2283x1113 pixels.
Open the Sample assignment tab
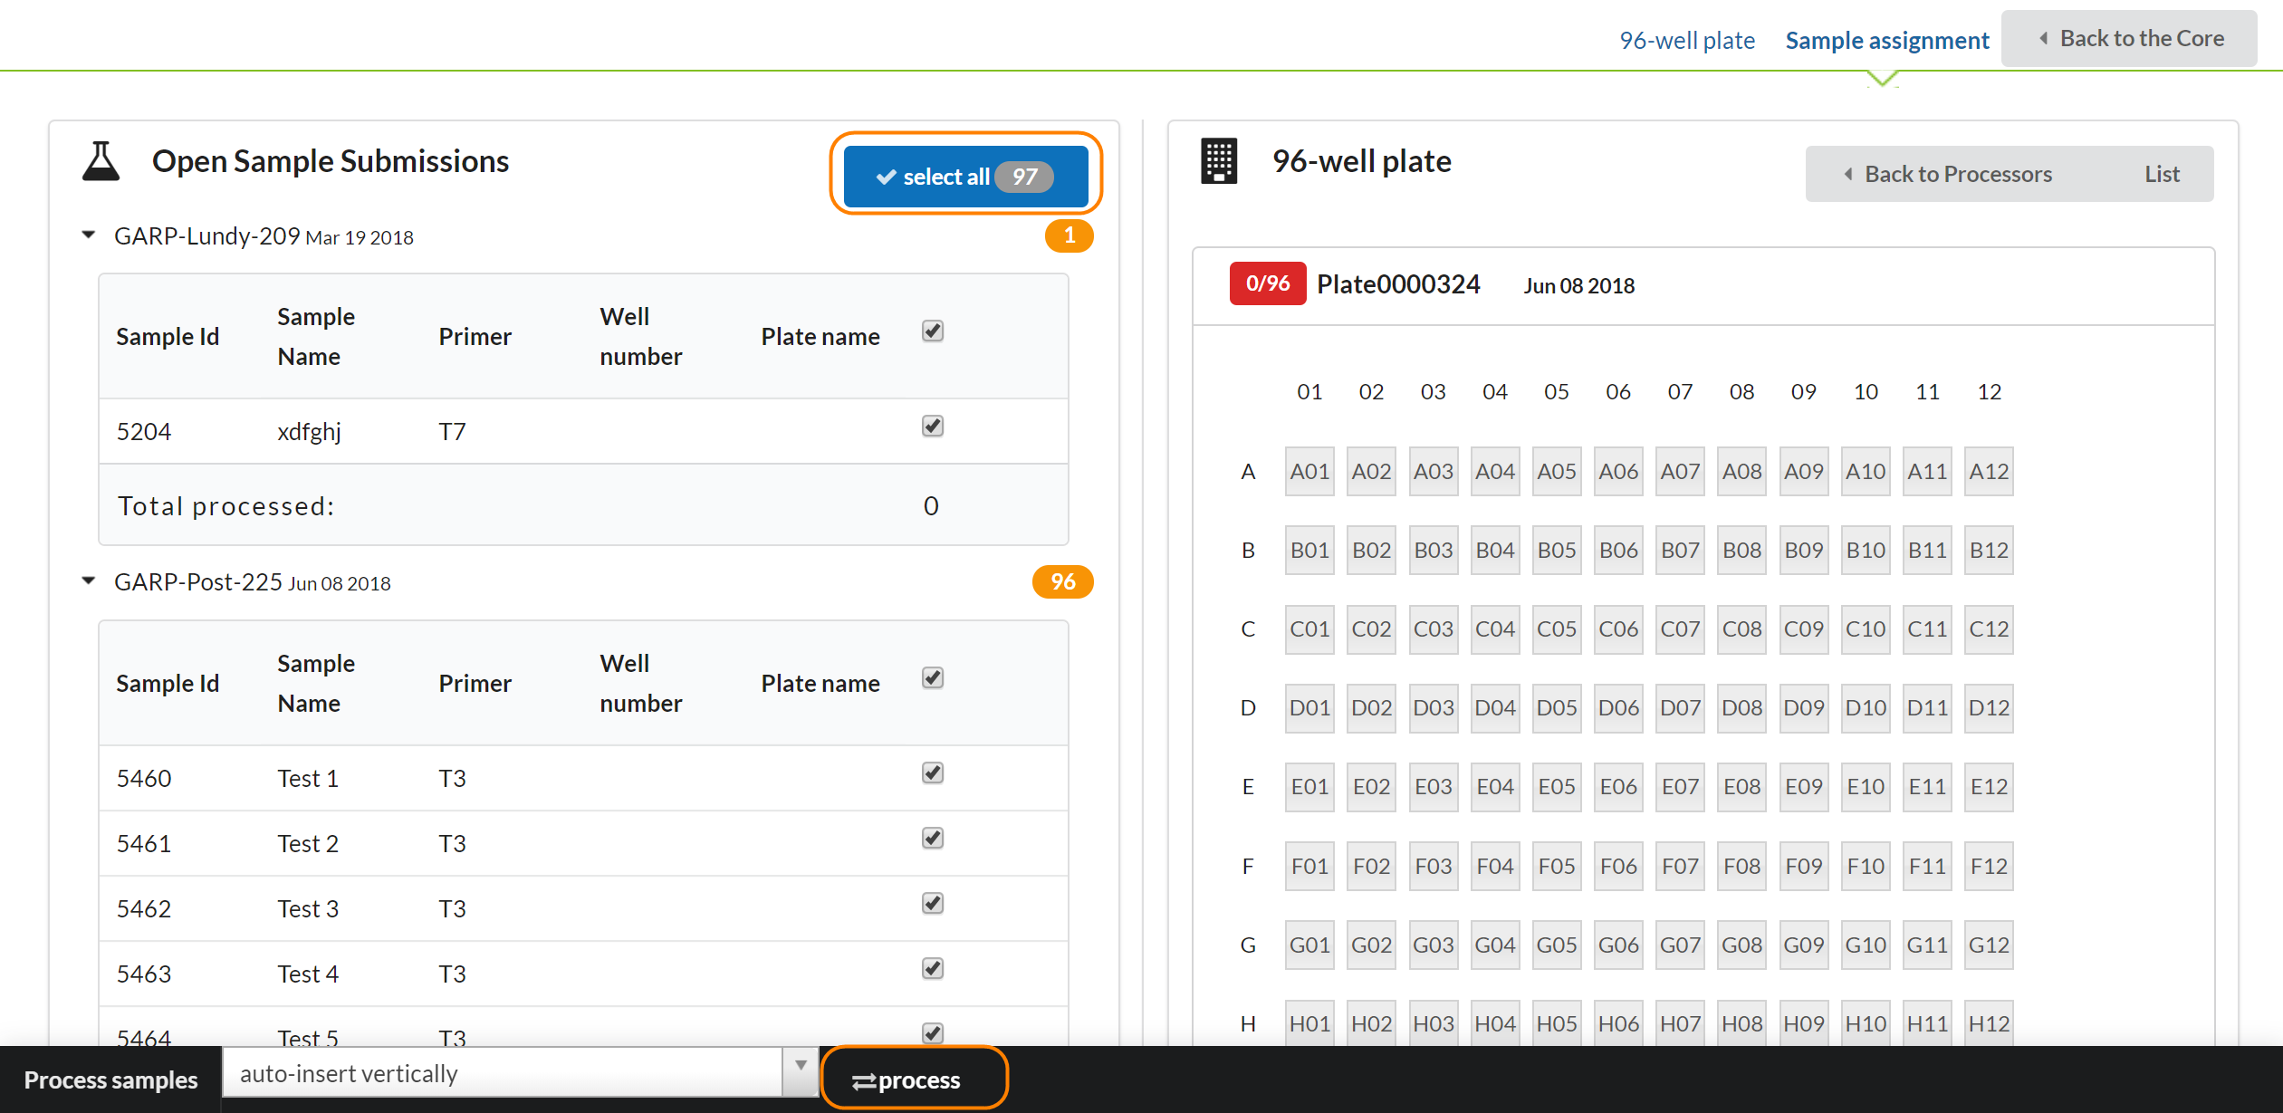tap(1886, 40)
